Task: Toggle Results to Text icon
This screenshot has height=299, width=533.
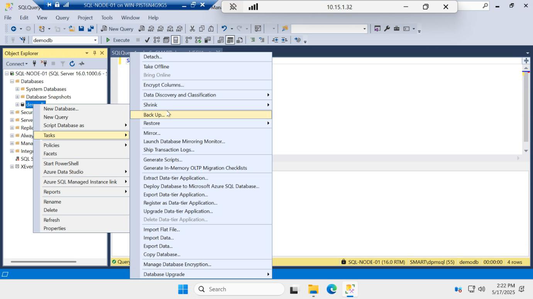Action: coord(221,40)
